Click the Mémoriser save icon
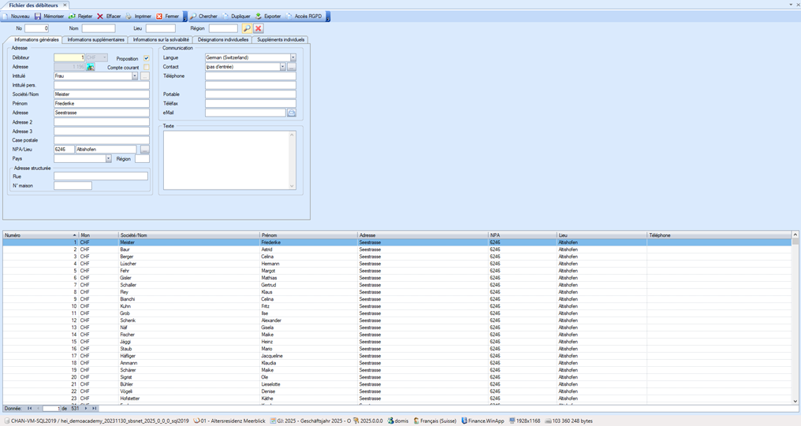The image size is (801, 426). pyautogui.click(x=38, y=17)
